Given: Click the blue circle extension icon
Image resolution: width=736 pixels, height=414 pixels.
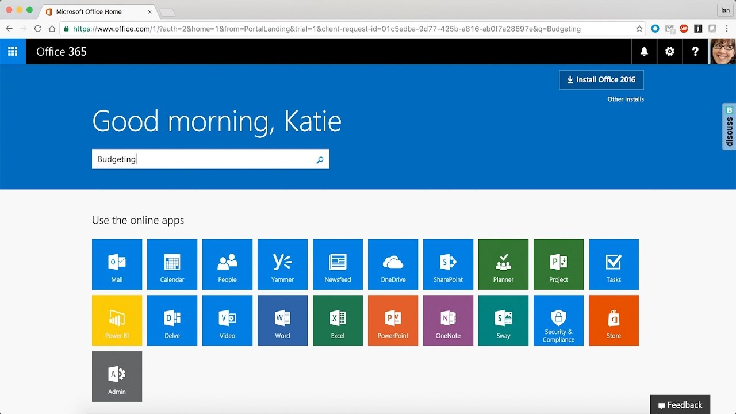Looking at the screenshot, I should [655, 29].
